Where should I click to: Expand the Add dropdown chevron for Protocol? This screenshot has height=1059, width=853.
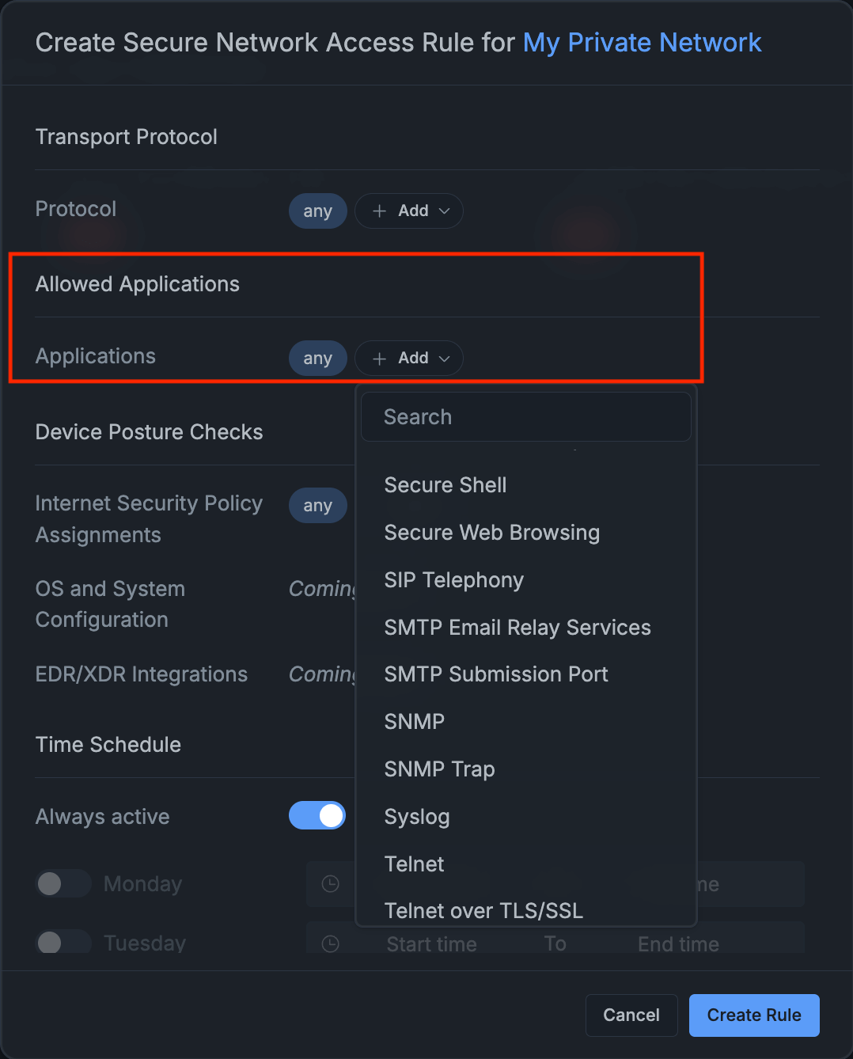point(444,211)
